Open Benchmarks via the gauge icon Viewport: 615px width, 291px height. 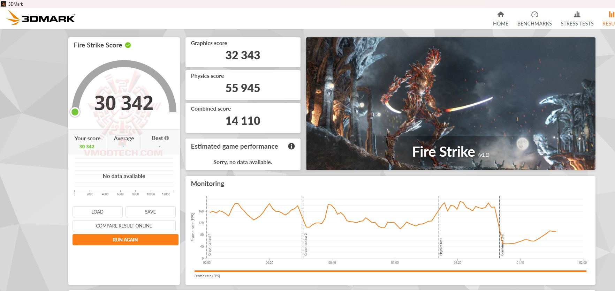point(534,14)
